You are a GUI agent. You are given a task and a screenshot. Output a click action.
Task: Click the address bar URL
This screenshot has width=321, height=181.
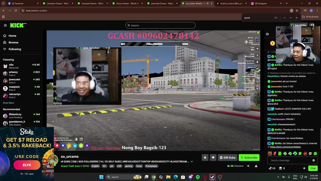(36, 11)
